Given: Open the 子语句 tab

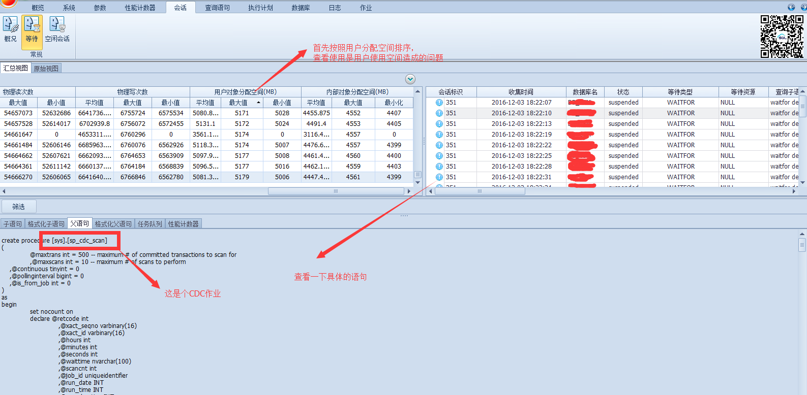Looking at the screenshot, I should click(x=13, y=224).
